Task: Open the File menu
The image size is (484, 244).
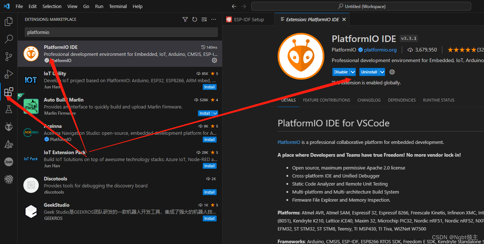Action: (x=19, y=6)
